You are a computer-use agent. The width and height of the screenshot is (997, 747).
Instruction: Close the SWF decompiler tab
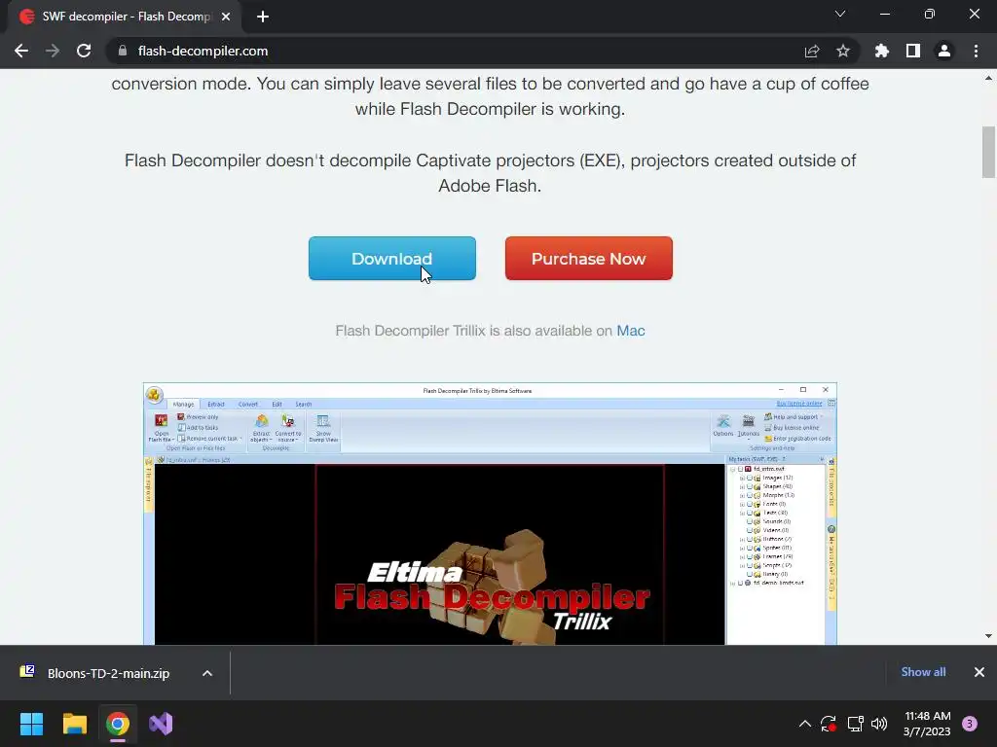pyautogui.click(x=226, y=17)
